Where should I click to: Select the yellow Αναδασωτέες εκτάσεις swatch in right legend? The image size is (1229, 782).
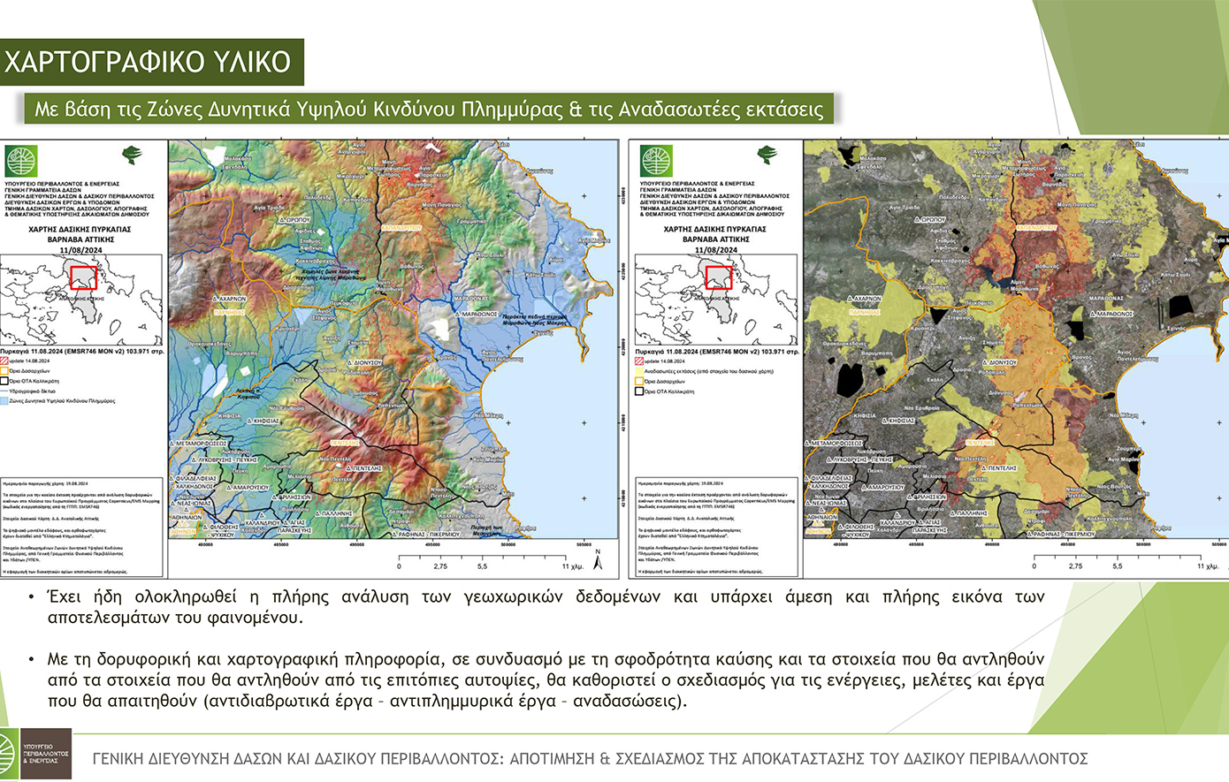pos(640,371)
